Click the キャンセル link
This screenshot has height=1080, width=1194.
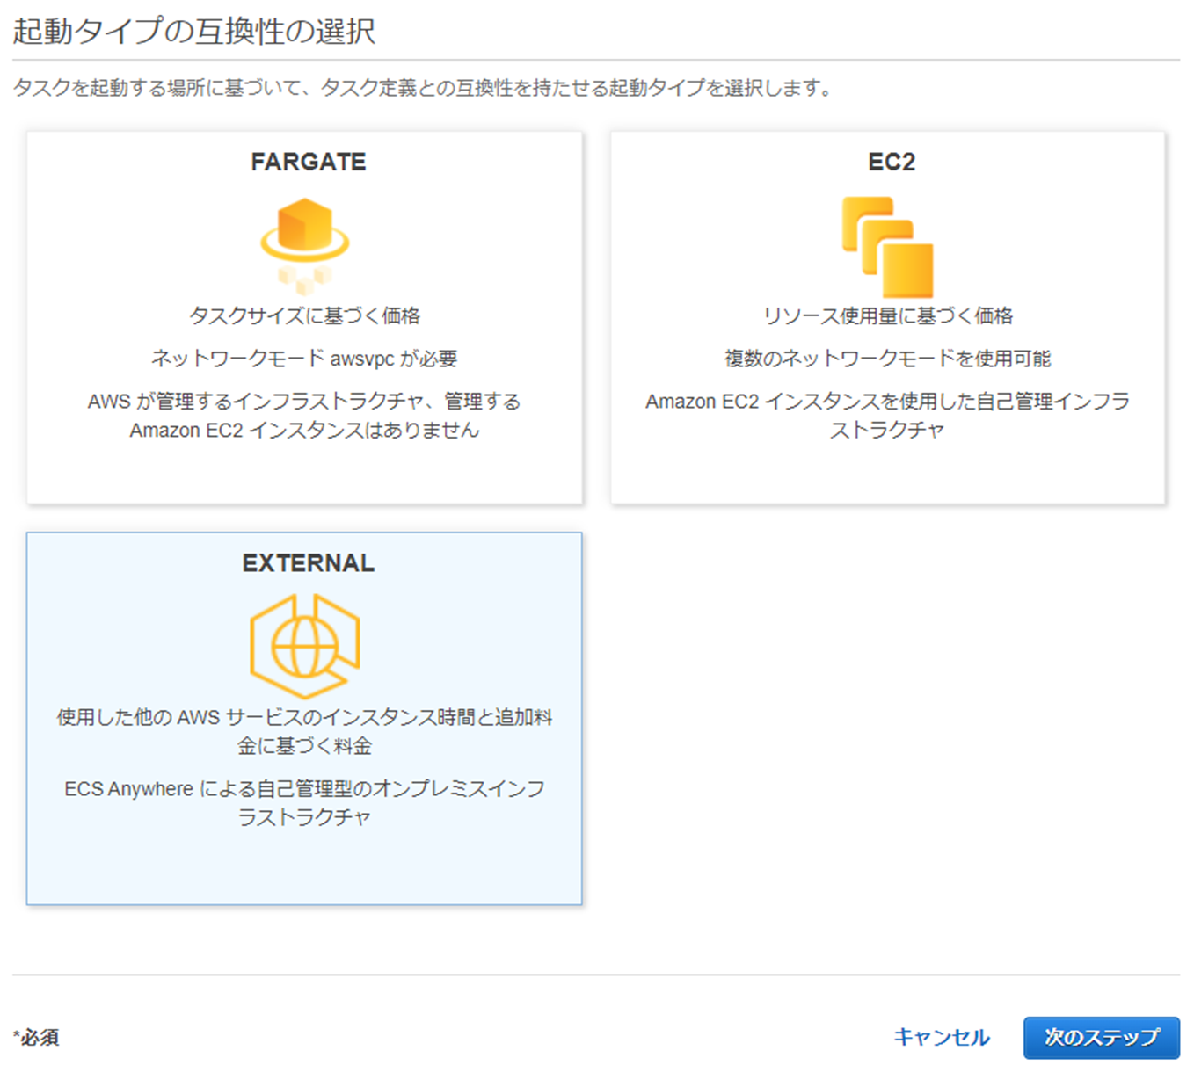(942, 1038)
